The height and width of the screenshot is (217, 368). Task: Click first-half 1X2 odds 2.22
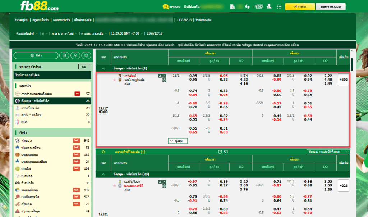[328, 76]
